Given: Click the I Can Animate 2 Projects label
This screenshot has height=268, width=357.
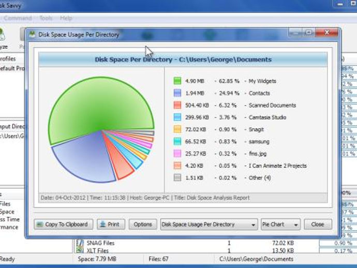Looking at the screenshot, I should (278, 166).
